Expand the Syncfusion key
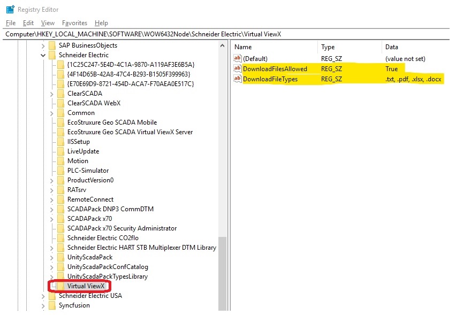The width and height of the screenshot is (456, 315). (43, 306)
